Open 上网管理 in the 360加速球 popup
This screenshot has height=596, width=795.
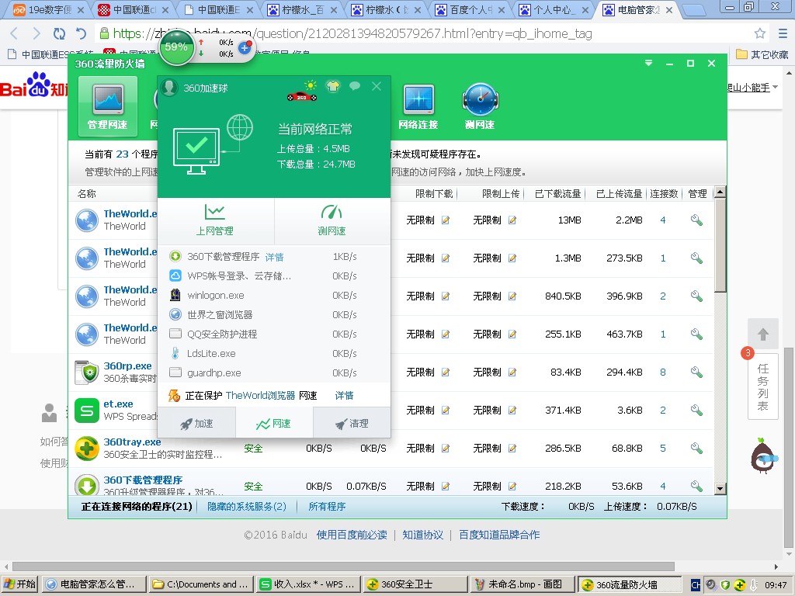point(215,220)
